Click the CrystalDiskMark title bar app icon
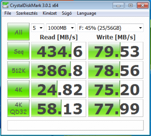 tap(6, 5)
